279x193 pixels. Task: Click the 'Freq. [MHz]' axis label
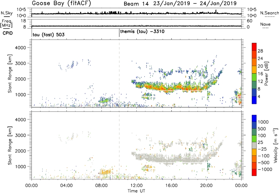(7, 23)
